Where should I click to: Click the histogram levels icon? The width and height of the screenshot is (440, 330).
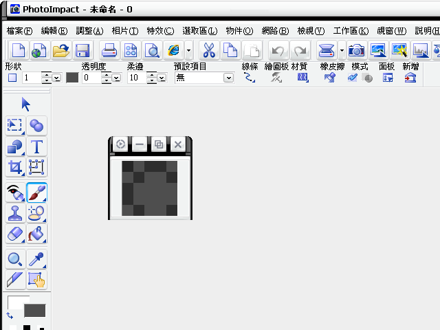421,50
